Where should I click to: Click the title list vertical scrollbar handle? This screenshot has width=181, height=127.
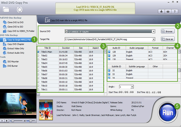(105, 52)
